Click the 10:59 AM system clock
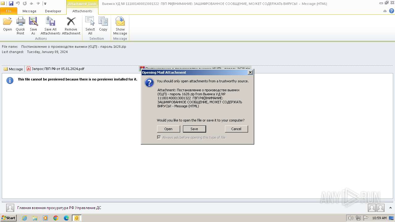395x222 pixels. (380, 218)
